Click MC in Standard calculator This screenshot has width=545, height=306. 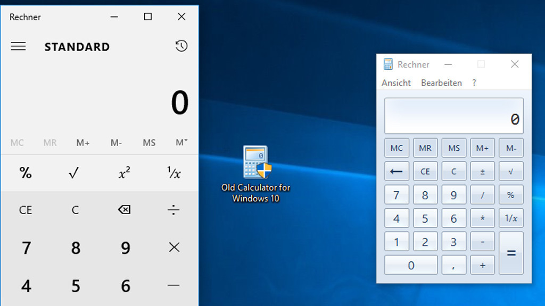pyautogui.click(x=17, y=142)
